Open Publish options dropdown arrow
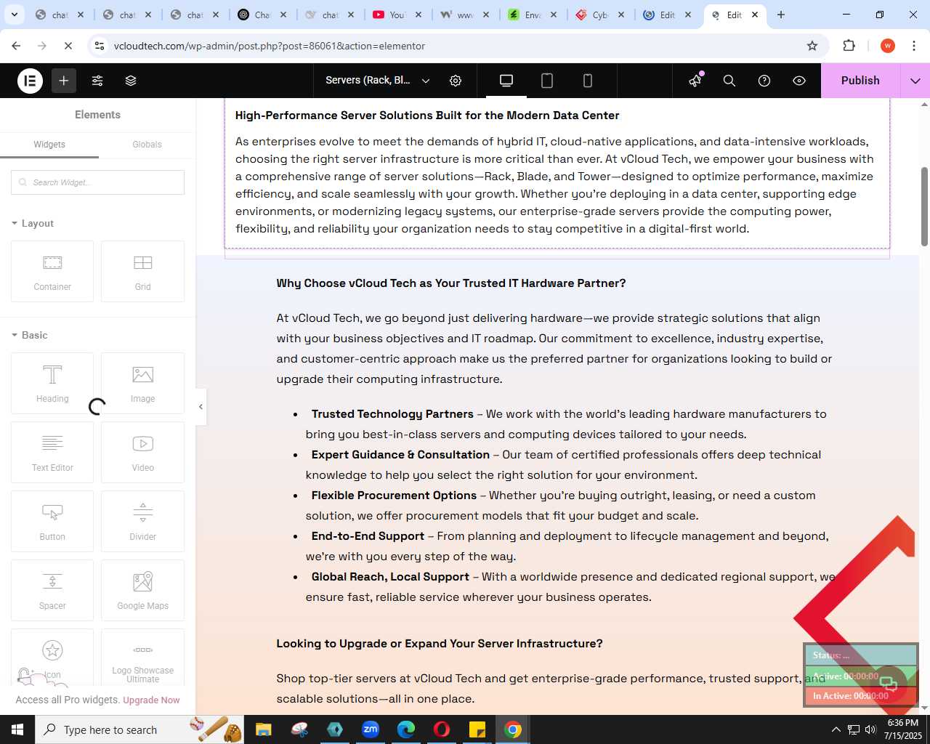The height and width of the screenshot is (744, 930). pos(915,81)
